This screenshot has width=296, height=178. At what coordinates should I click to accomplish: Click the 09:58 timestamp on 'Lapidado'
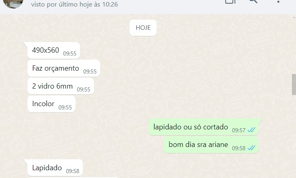click(x=73, y=171)
